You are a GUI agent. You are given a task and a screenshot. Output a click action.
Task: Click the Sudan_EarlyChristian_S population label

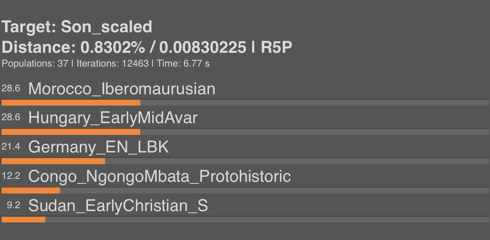(118, 206)
